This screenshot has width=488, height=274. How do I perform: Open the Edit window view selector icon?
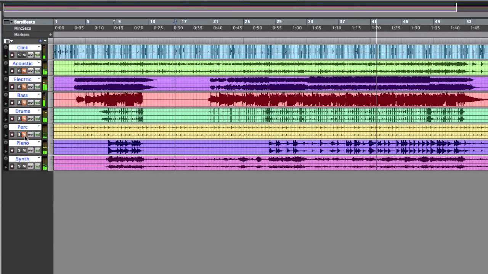tap(8, 41)
